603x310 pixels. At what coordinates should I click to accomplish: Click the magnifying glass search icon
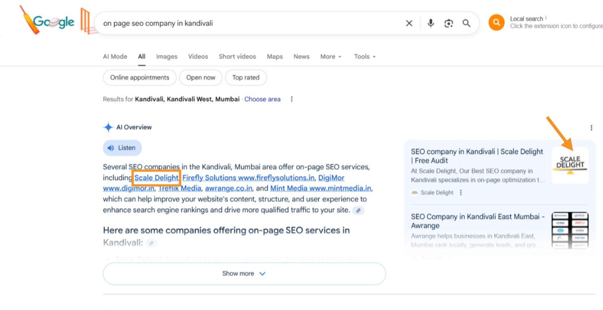coord(466,23)
